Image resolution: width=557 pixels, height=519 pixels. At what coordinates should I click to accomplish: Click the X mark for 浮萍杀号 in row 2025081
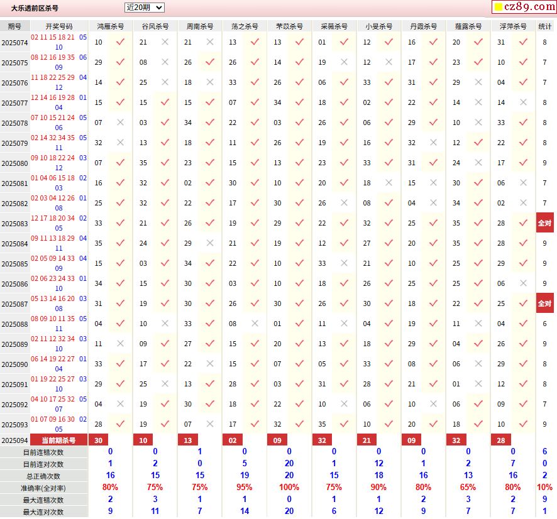(x=523, y=183)
